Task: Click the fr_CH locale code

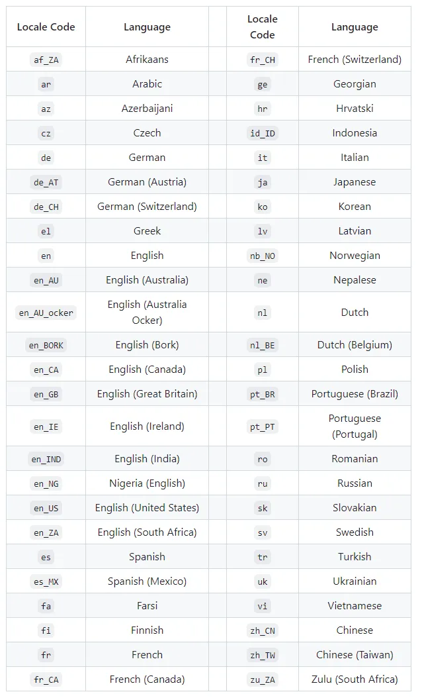Action: (263, 60)
